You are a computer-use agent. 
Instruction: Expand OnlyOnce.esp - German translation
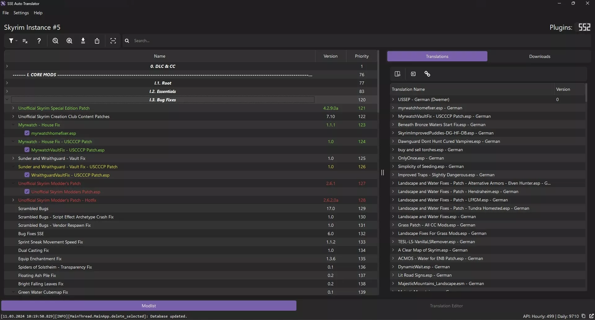pos(393,158)
